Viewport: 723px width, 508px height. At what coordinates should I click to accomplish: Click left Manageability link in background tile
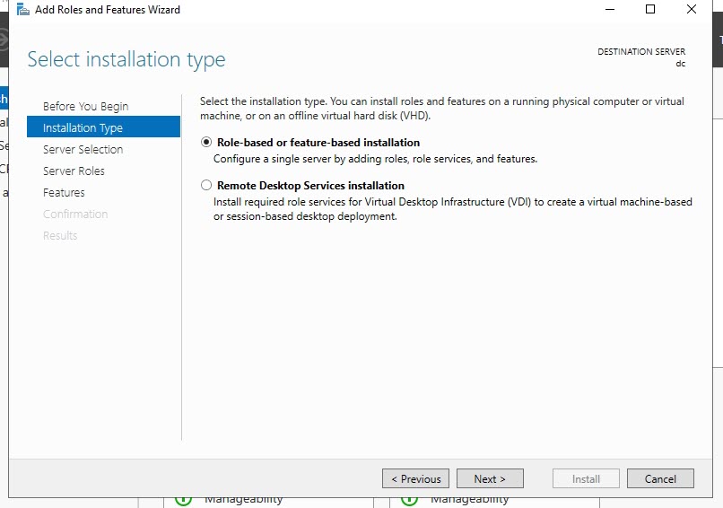point(243,499)
